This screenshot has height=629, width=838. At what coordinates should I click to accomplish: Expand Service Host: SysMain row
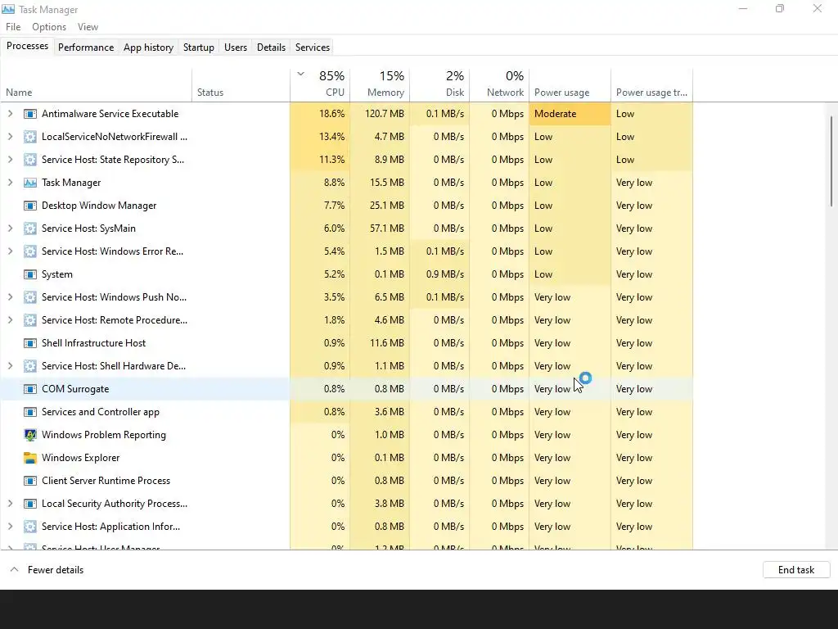coord(10,229)
